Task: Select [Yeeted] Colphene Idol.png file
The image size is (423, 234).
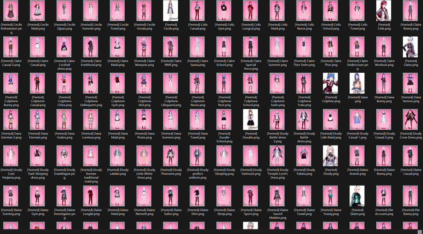Action: (144, 84)
